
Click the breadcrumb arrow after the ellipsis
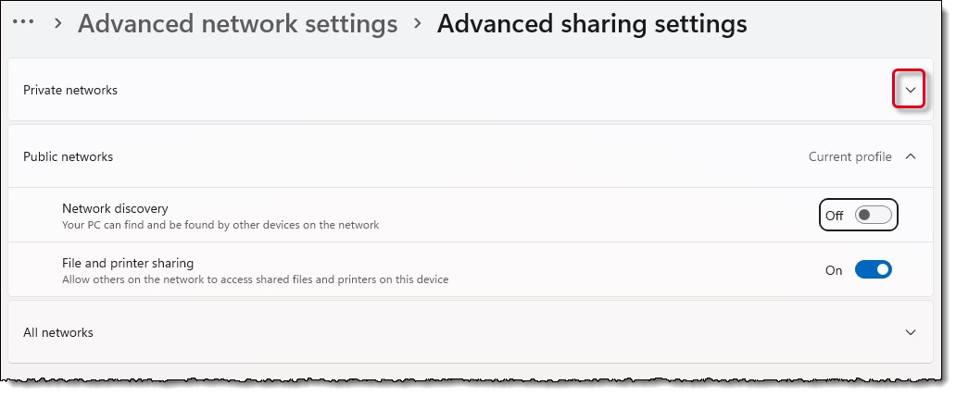[x=58, y=24]
